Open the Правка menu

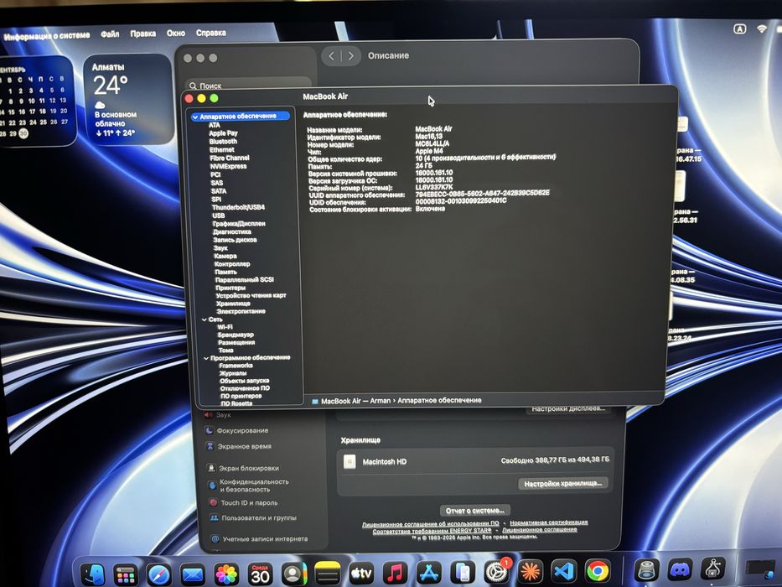pos(143,34)
